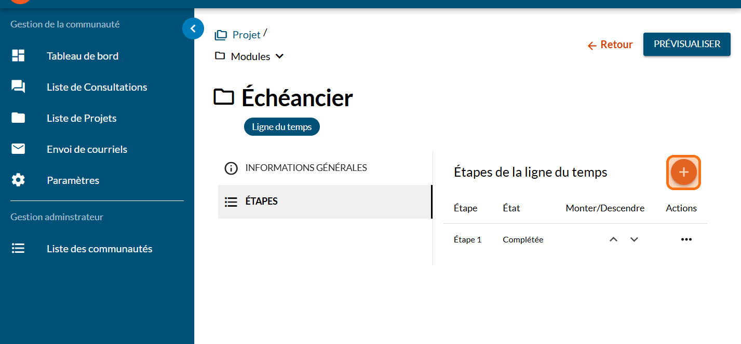Open Tableau de bord from the sidebar
741x344 pixels.
pos(82,56)
